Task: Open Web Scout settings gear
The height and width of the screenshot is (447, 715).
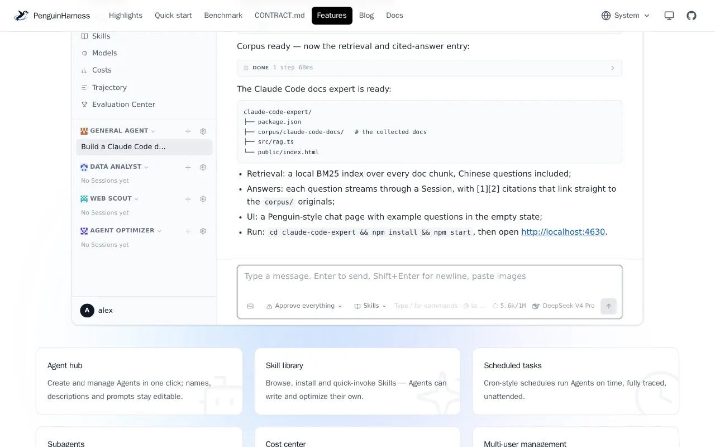Action: 203,199
